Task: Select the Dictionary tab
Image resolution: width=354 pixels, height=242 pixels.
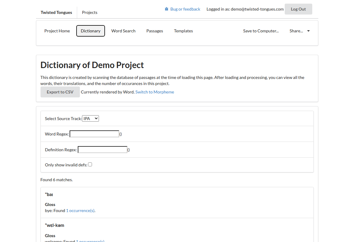Action: coord(90,31)
